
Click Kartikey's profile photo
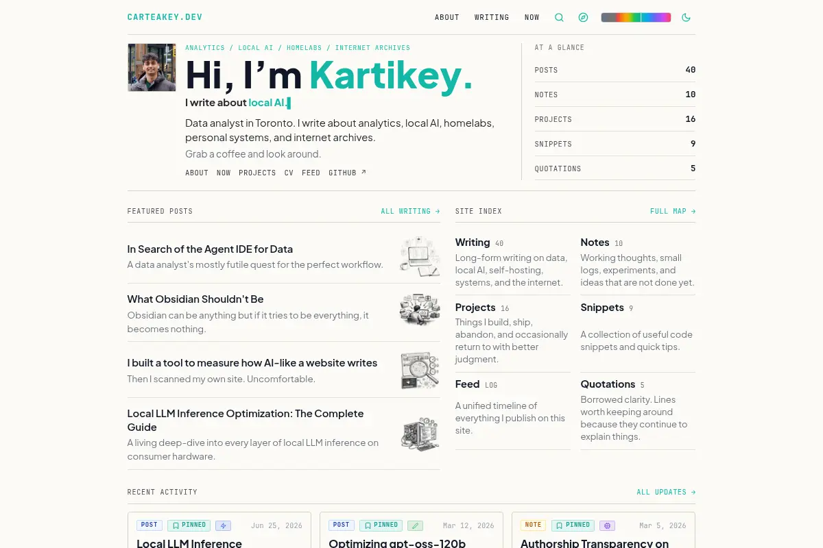(152, 68)
